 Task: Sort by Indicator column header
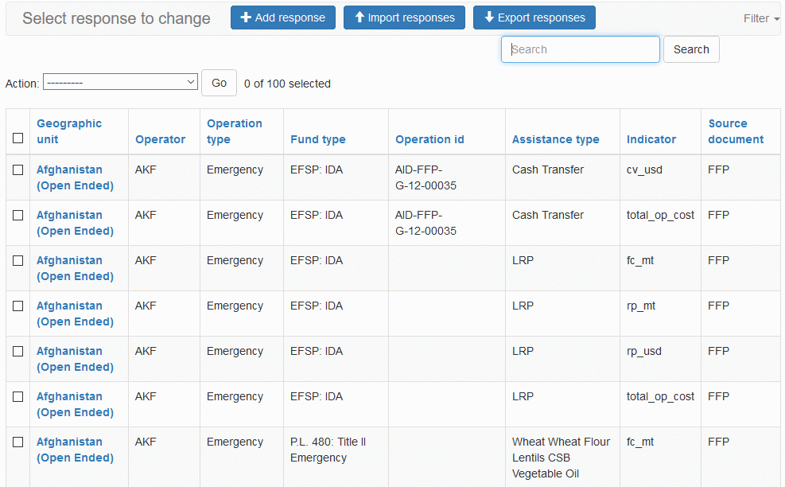coord(651,139)
